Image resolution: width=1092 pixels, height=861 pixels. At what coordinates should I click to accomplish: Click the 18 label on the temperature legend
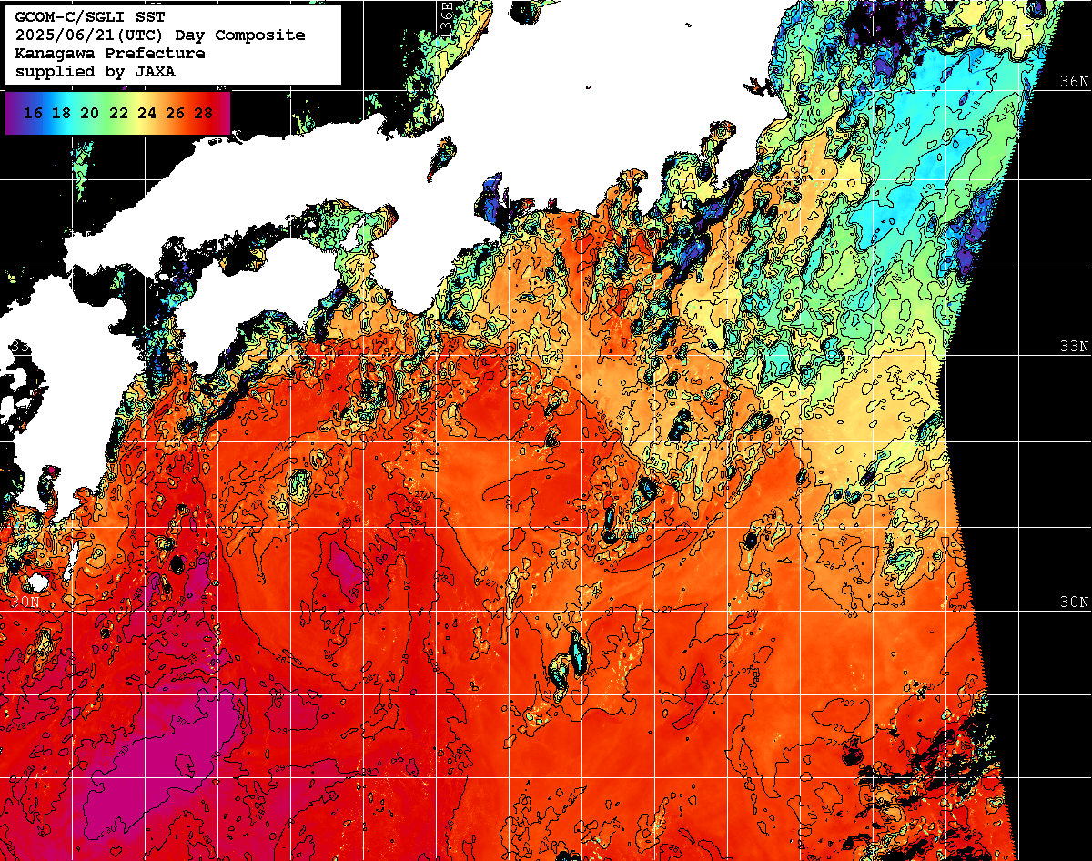[61, 114]
